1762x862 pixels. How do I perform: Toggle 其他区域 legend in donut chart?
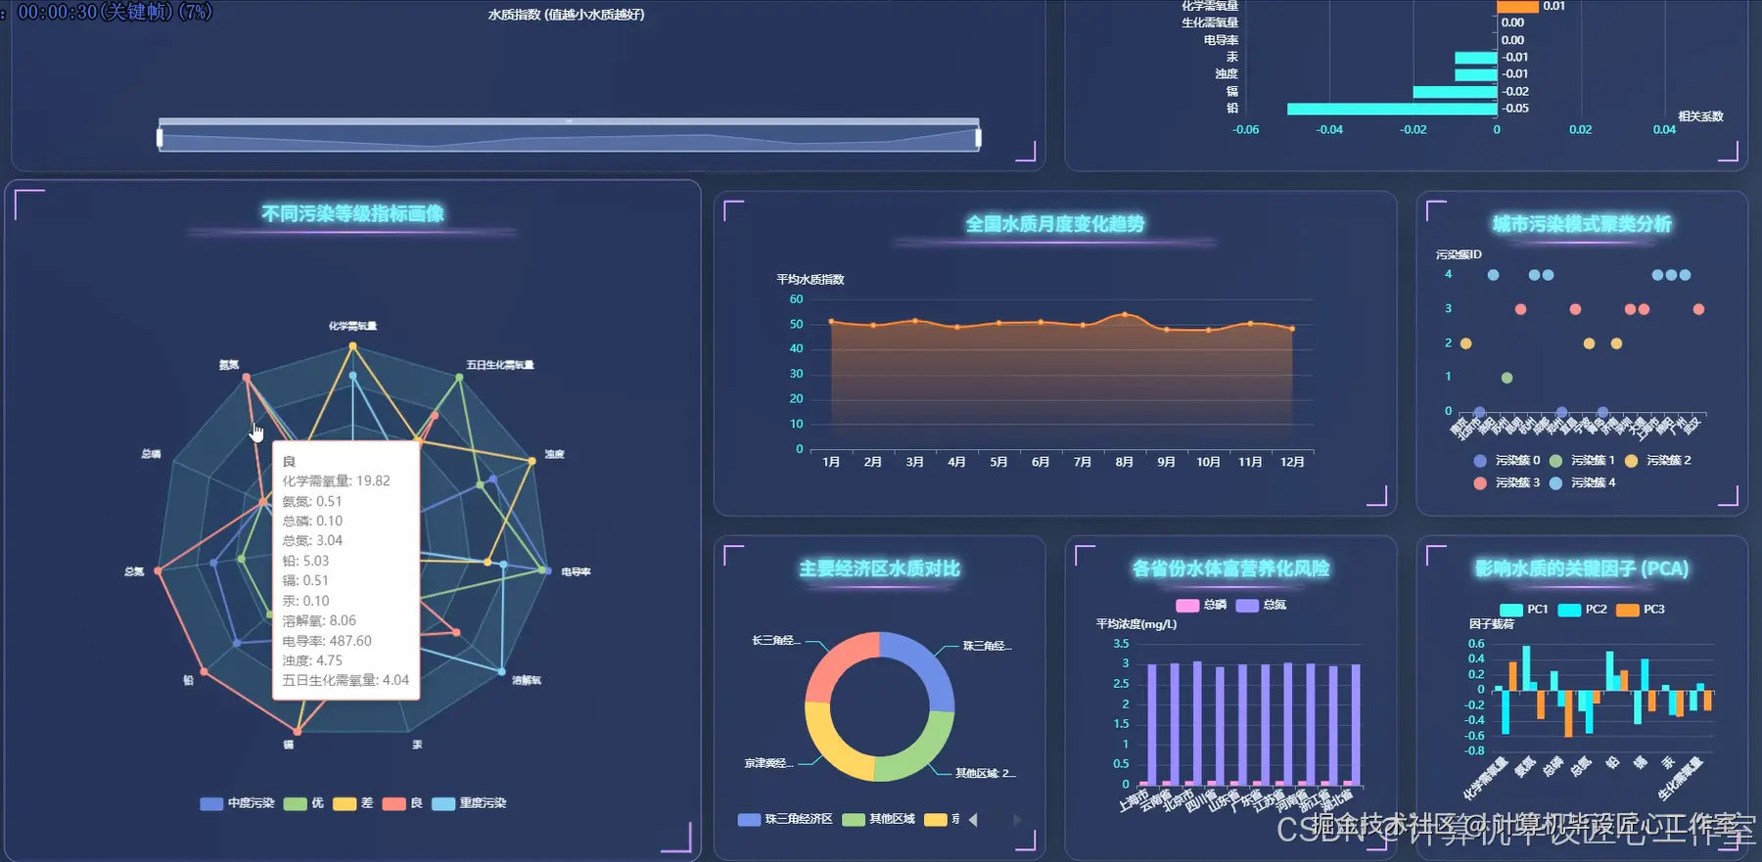879,819
